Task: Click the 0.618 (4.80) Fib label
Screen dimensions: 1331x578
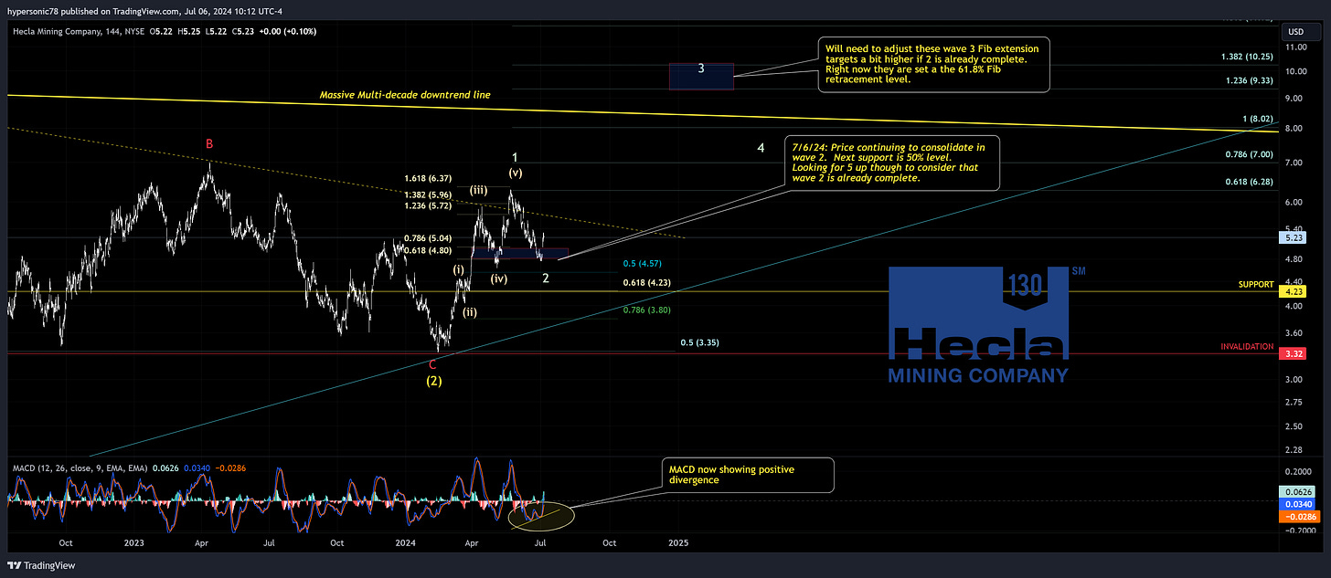Action: click(x=427, y=250)
